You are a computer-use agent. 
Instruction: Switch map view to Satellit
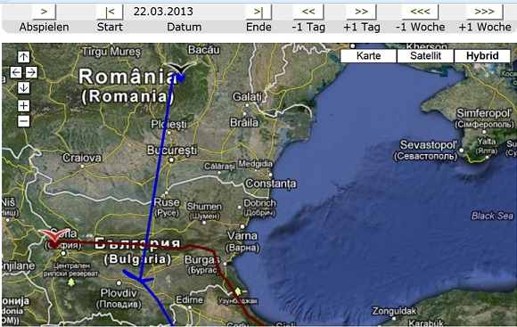point(425,56)
